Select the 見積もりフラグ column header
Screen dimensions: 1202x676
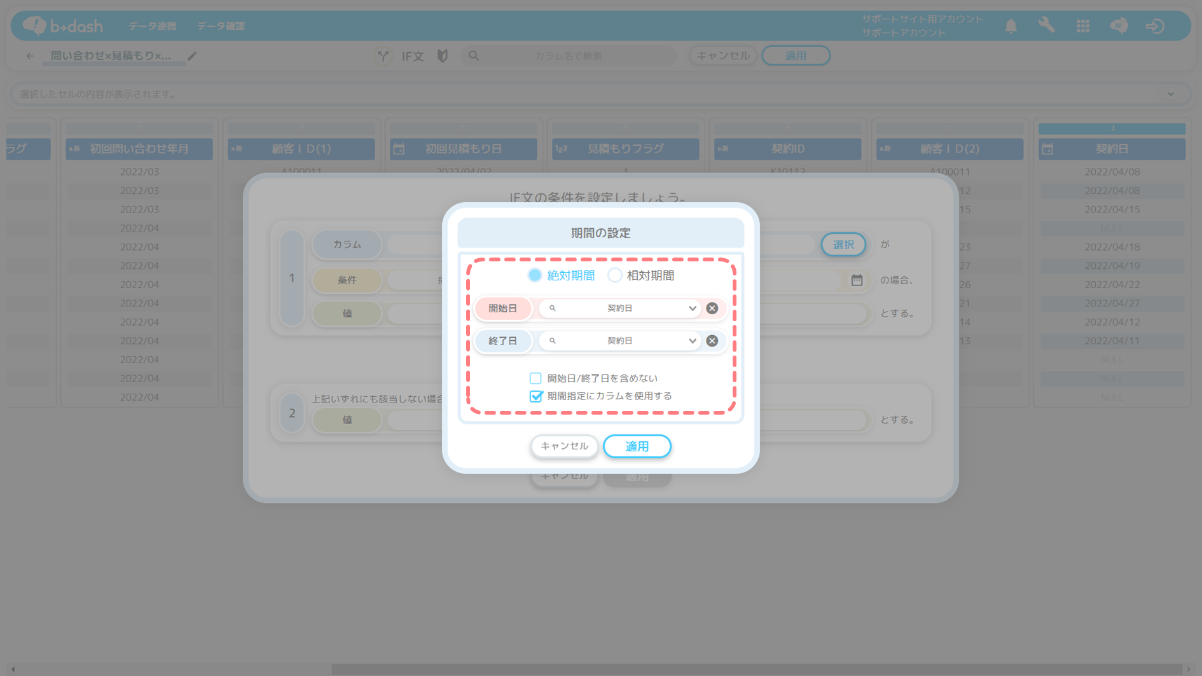626,149
